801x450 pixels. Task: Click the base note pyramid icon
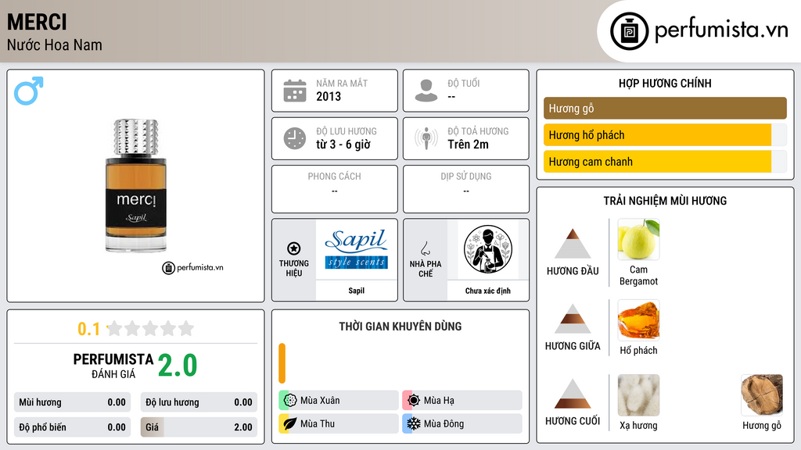point(573,394)
